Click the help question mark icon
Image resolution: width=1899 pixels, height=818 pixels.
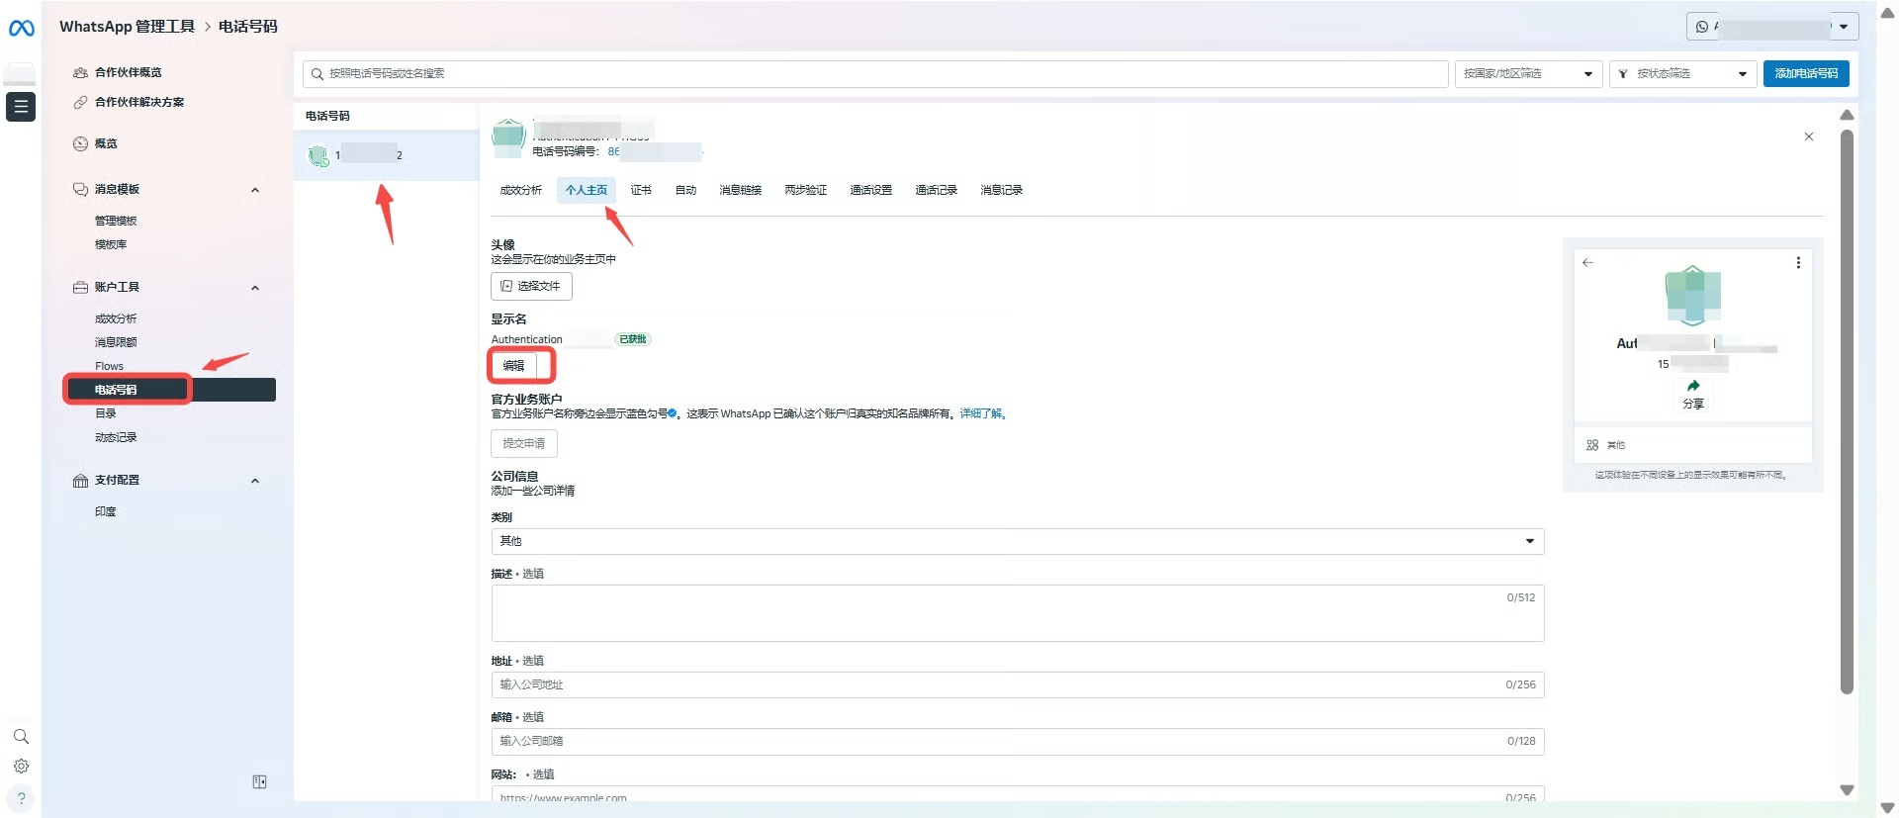21,798
